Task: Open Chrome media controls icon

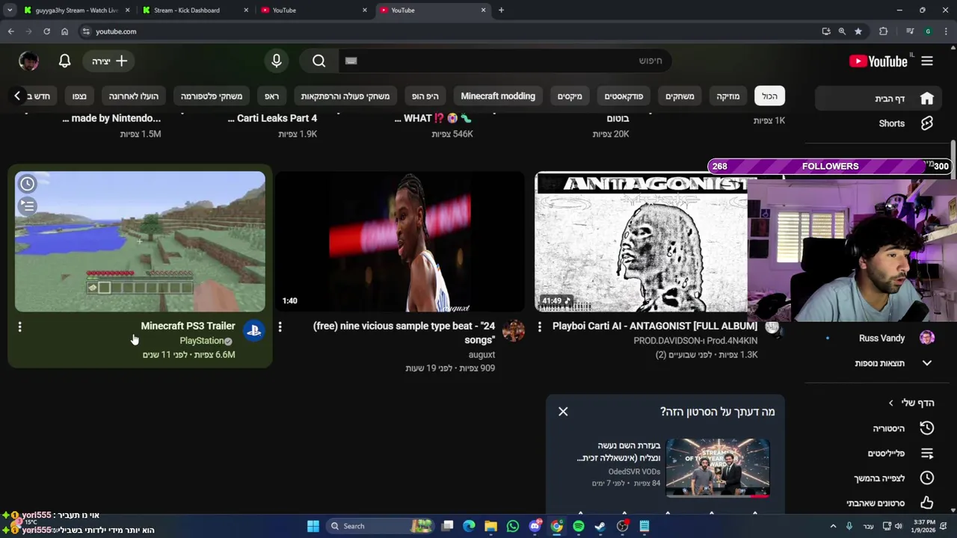Action: pos(910,31)
